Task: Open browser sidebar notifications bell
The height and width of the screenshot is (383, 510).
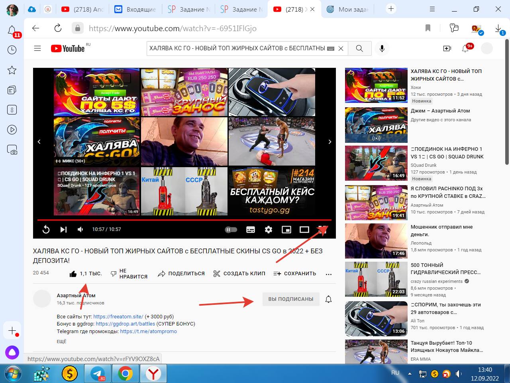Action: coord(12,30)
